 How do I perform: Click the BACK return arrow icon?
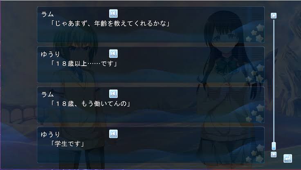(x=288, y=159)
